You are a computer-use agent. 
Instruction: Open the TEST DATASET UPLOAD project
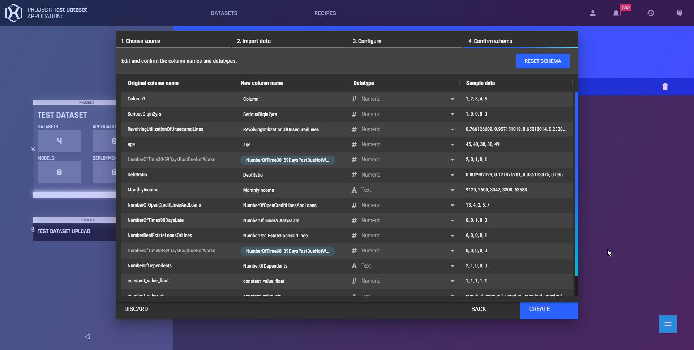[x=64, y=231]
